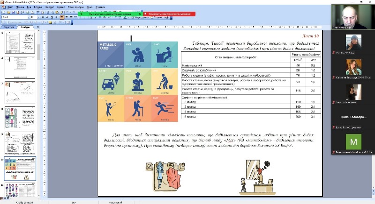Click the Undo arrow icon
The height and width of the screenshot is (204, 375).
pos(67,12)
